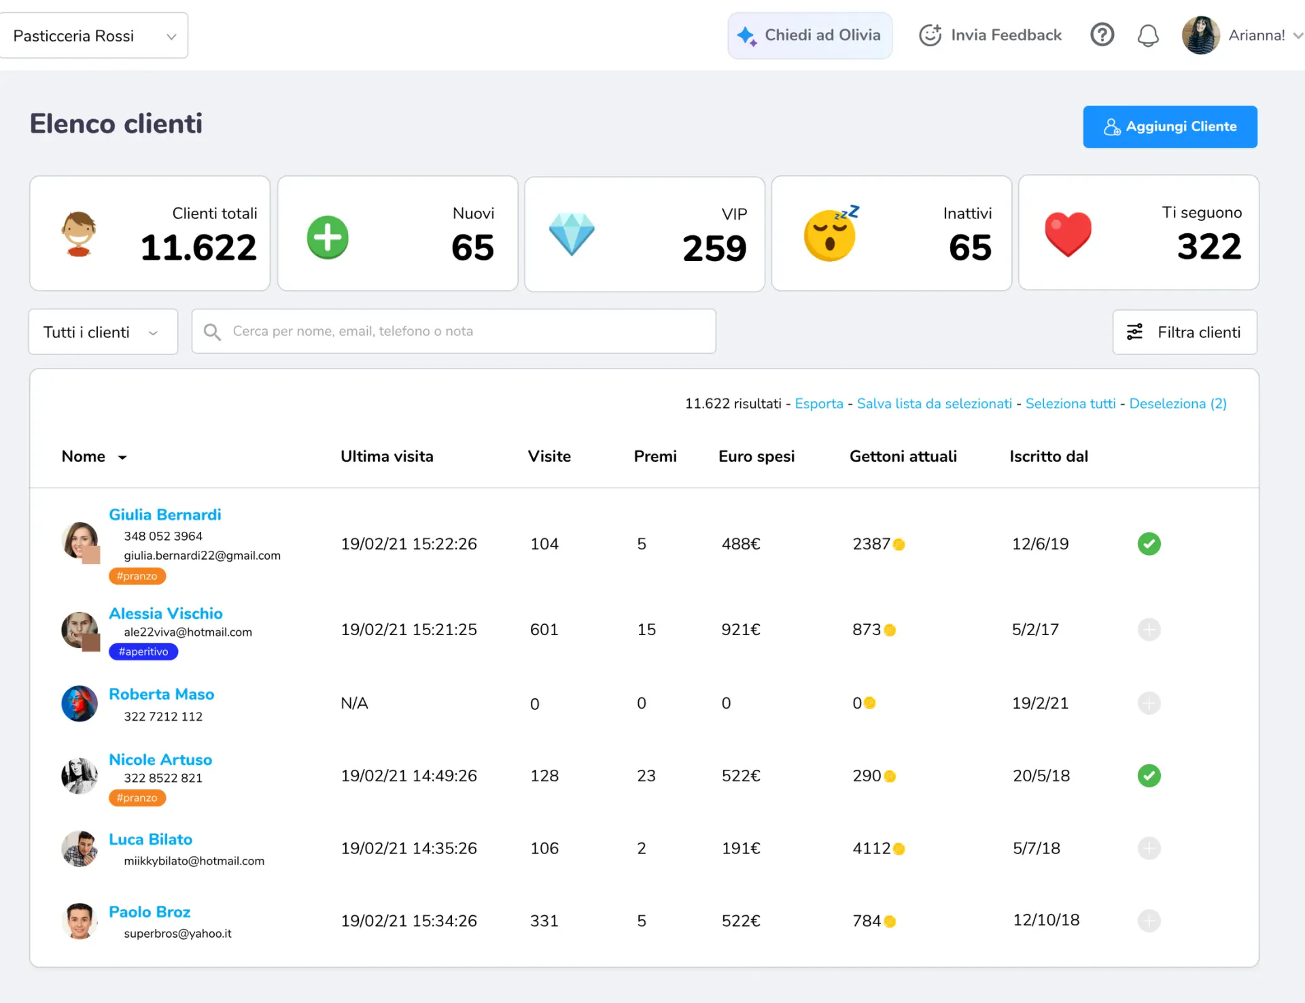
Task: Click Nicole Artuso's #pranzo tag
Action: coord(137,798)
